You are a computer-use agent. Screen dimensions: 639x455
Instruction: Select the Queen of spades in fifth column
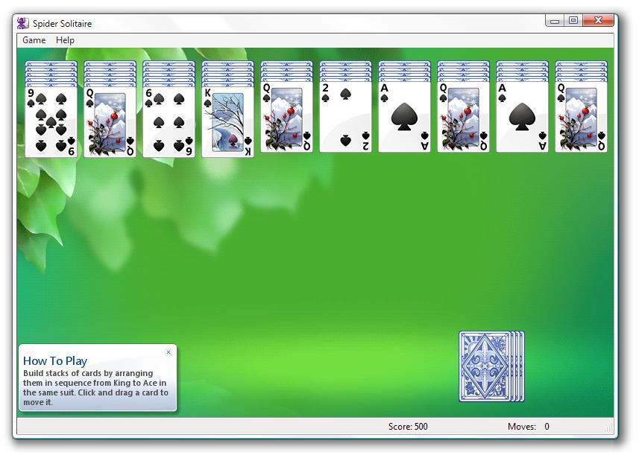286,117
